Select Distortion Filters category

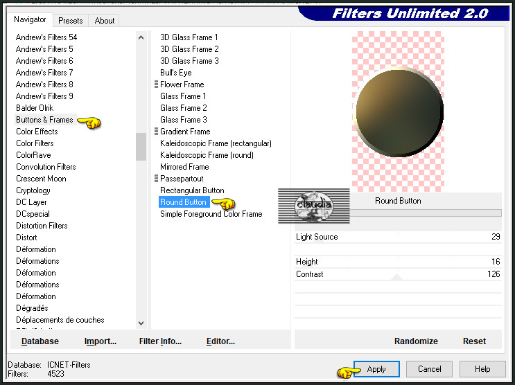click(x=42, y=226)
